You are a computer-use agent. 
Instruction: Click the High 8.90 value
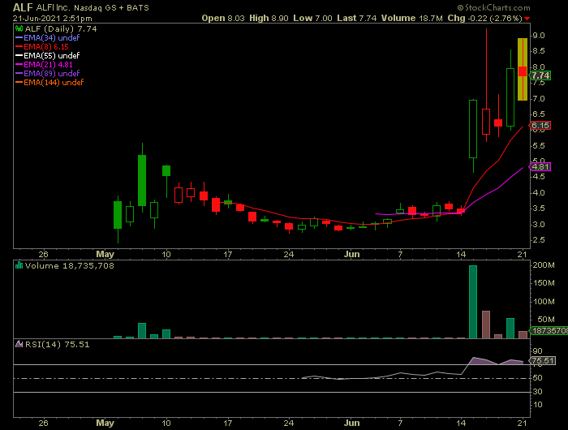pos(269,18)
